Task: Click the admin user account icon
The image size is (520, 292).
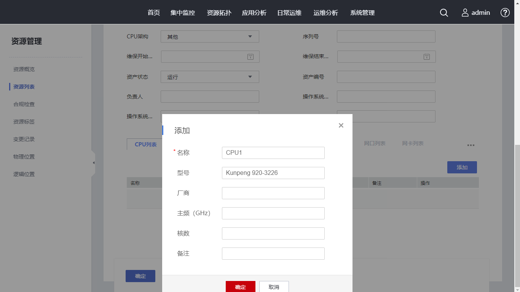Action: (465, 13)
